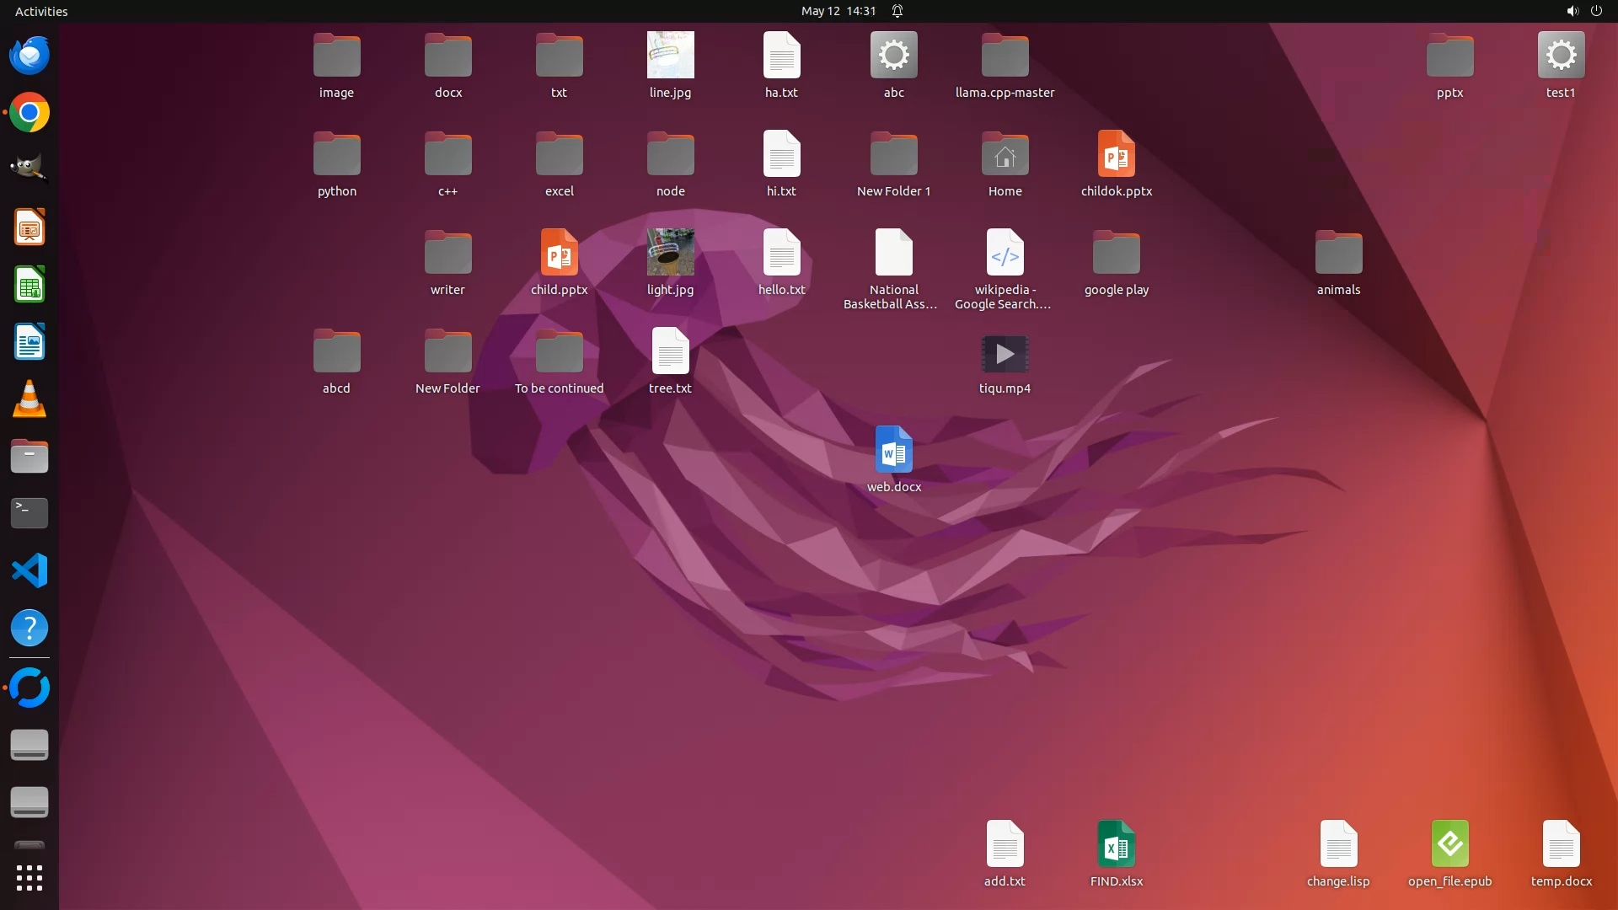Open the date and time calendar menu
The image size is (1618, 910).
pos(838,11)
